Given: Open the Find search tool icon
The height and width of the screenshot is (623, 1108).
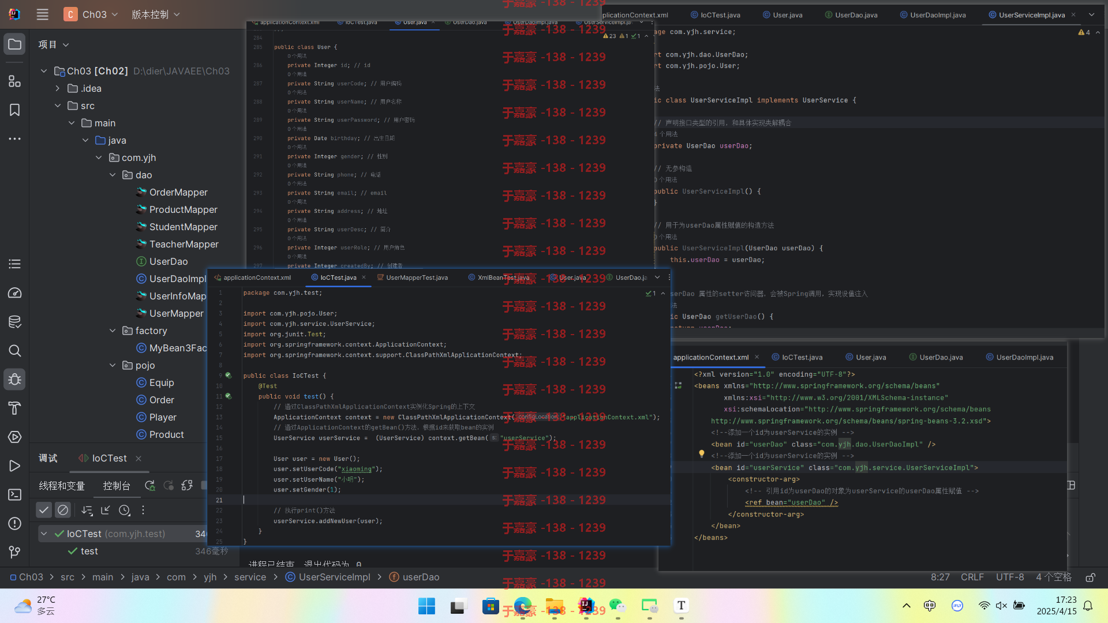Looking at the screenshot, I should click(x=14, y=351).
